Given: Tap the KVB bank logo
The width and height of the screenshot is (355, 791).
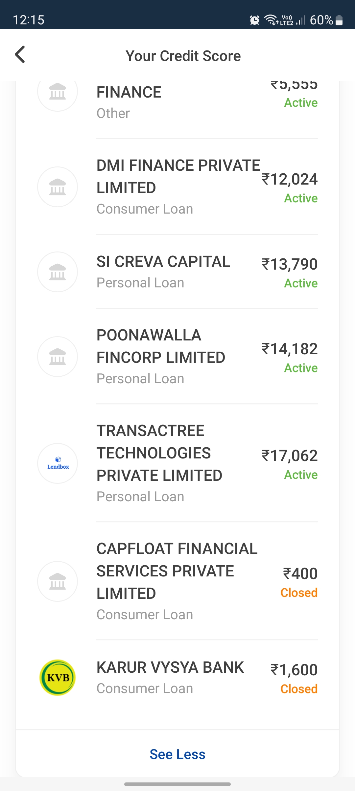Looking at the screenshot, I should (58, 678).
